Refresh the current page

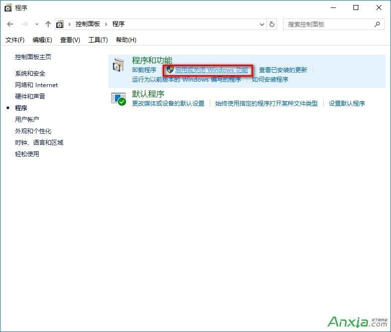click(272, 25)
